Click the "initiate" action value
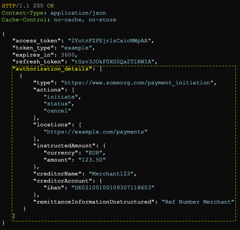 (x=61, y=97)
